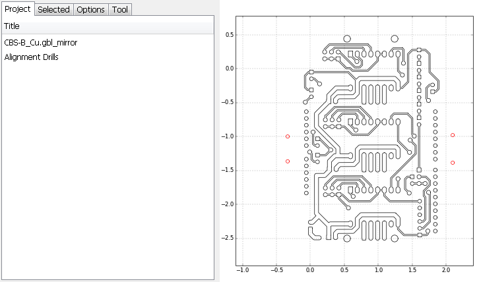The image size is (477, 282).
Task: Select CBS-B_Cu.gbl_mirror in the project list
Action: (41, 42)
